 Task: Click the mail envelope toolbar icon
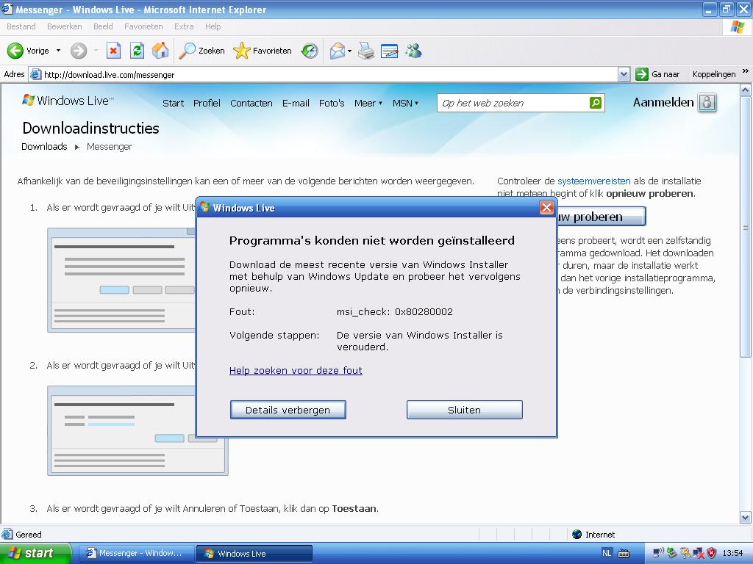338,51
